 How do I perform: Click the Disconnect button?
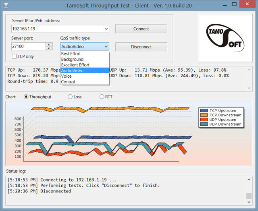tap(141, 47)
